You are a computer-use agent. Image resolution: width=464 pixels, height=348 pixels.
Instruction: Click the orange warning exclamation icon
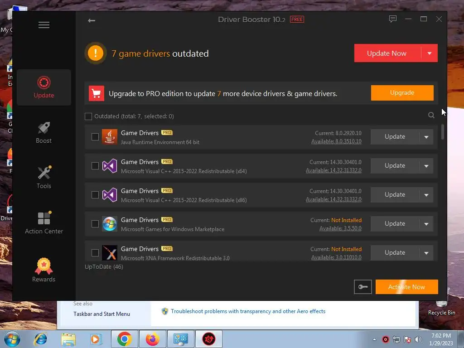(95, 53)
